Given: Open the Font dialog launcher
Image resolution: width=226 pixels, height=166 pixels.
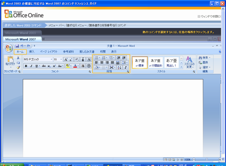Looking at the screenshot, I should [x=90, y=72].
